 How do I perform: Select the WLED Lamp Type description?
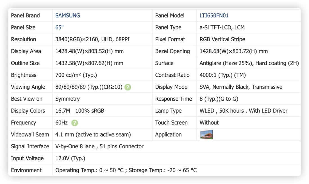(243, 111)
